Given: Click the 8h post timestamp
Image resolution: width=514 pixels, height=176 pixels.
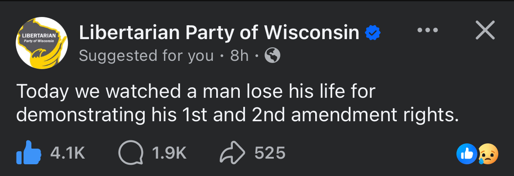Looking at the screenshot, I should pyautogui.click(x=239, y=56).
